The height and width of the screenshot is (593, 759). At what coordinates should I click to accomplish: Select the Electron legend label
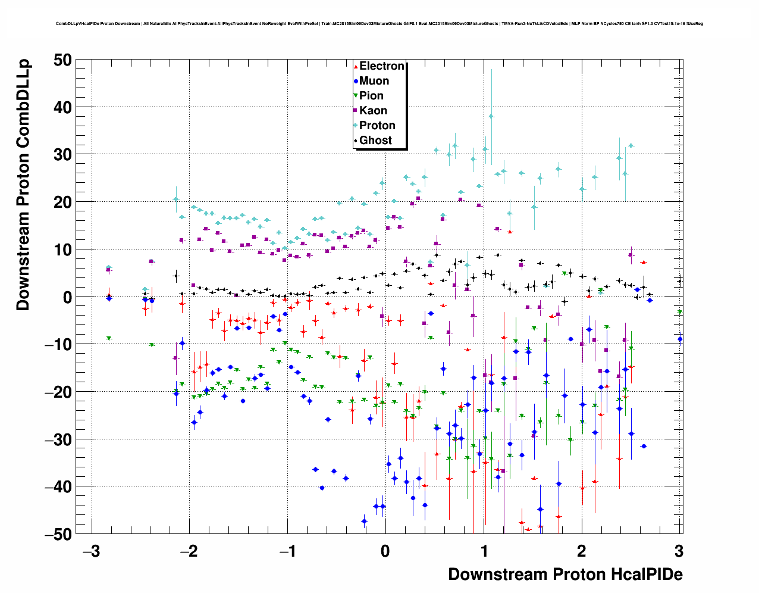[382, 66]
